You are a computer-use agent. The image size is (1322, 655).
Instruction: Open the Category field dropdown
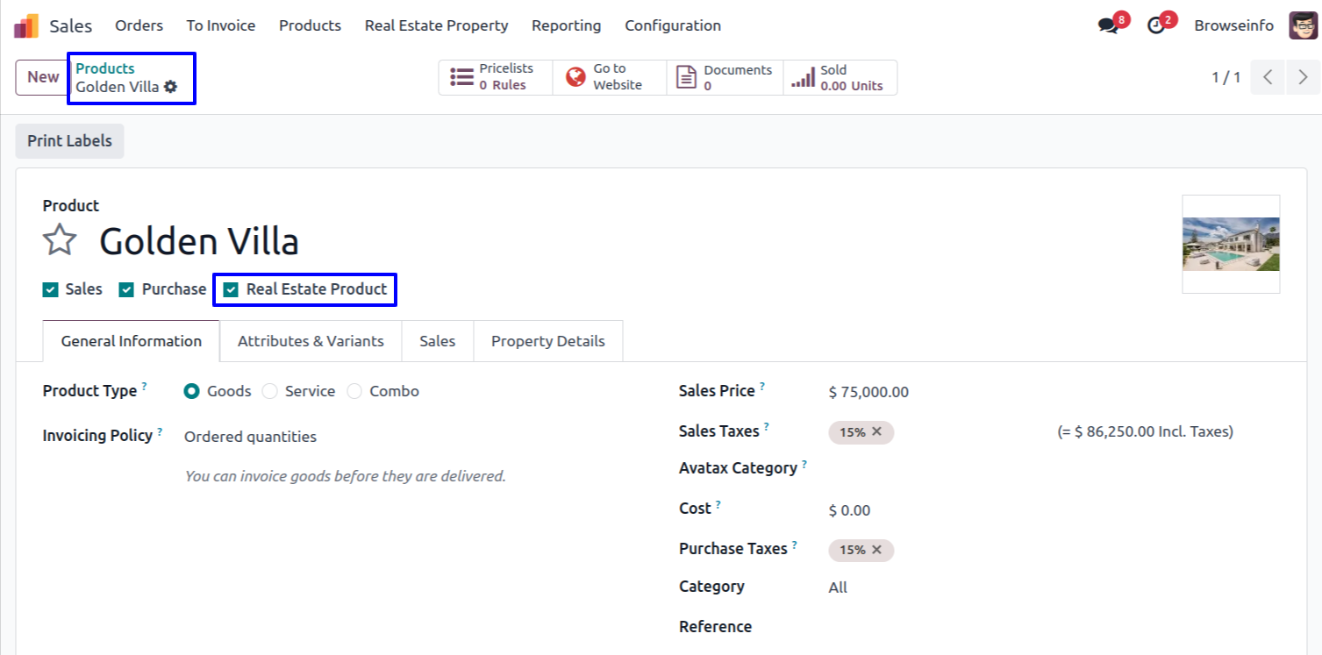tap(921, 587)
